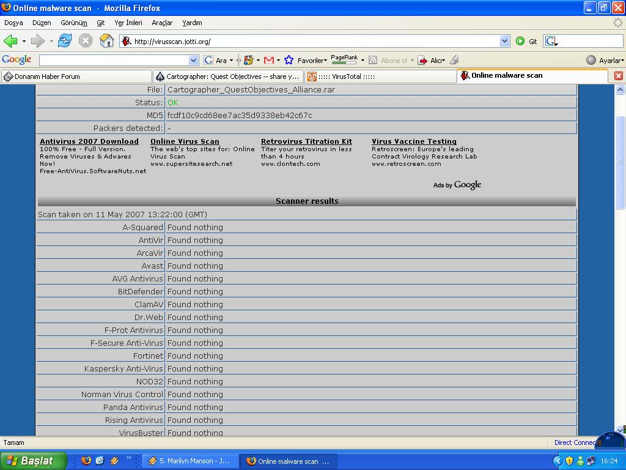Open the PageRank dropdown arrow
This screenshot has width=626, height=470.
(x=363, y=61)
